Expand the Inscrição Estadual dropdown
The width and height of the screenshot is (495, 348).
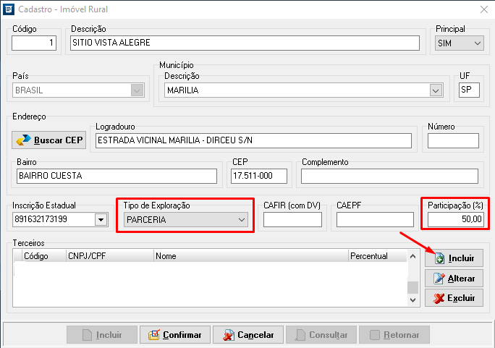(x=99, y=219)
